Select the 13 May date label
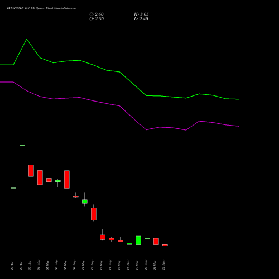This screenshot has height=279, width=279. [x=101, y=266]
